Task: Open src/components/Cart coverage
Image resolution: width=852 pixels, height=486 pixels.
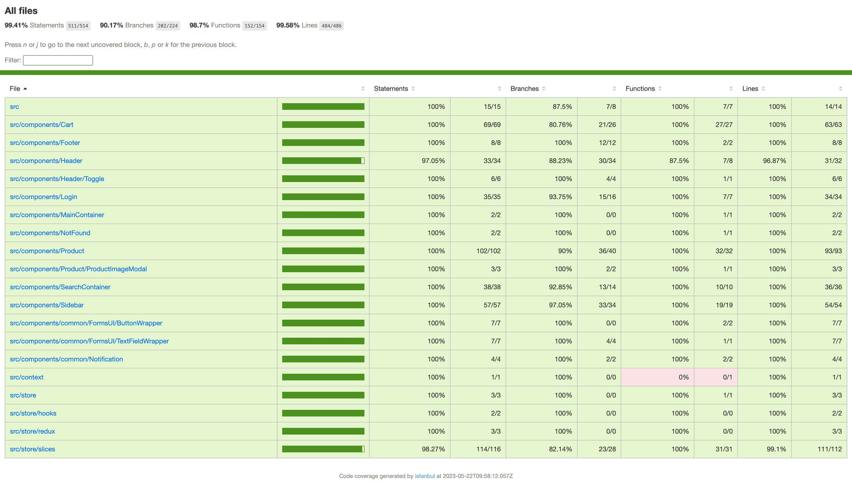Action: tap(41, 125)
